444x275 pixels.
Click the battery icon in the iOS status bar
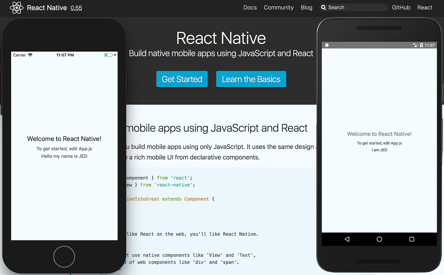click(108, 55)
